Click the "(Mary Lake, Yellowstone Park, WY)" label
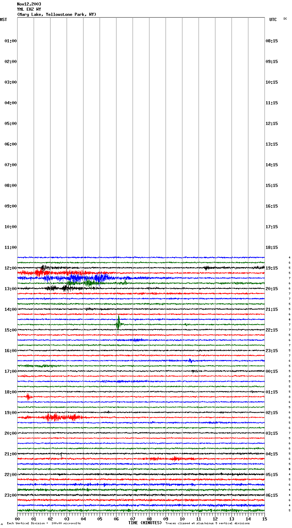 click(57, 14)
